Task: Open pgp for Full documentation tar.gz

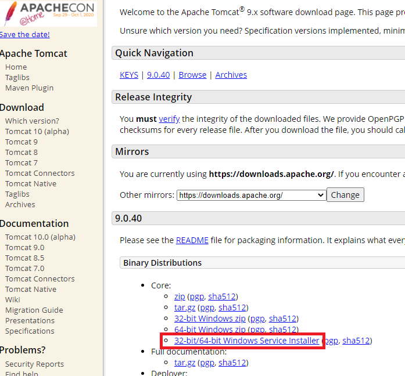Action: pos(207,363)
